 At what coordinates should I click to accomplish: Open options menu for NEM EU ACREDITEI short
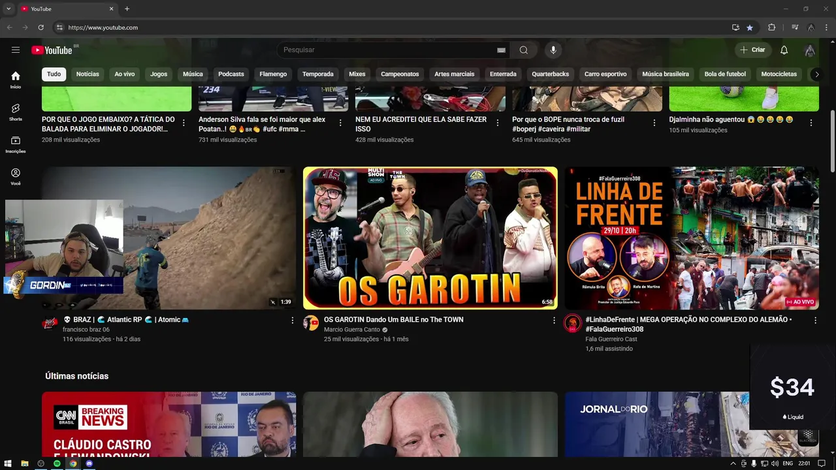[x=497, y=123]
